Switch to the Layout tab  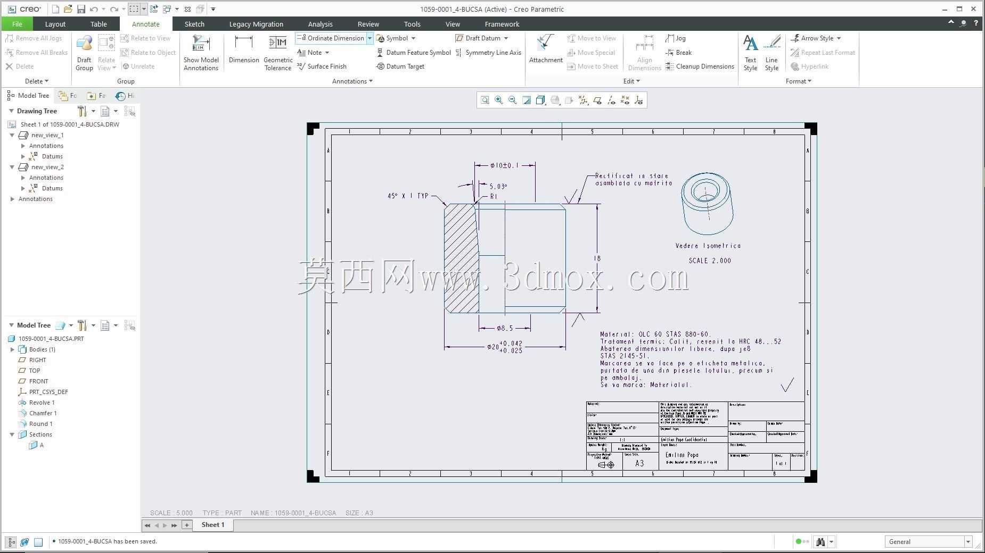click(55, 24)
